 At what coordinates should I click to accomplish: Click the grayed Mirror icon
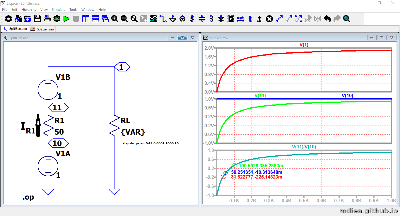pos(318,19)
